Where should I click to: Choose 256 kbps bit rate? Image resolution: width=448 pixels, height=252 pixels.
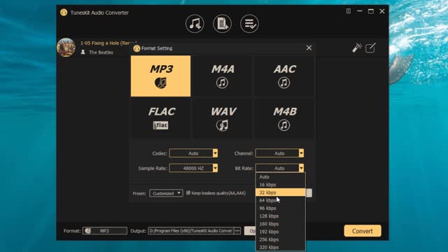(x=280, y=239)
